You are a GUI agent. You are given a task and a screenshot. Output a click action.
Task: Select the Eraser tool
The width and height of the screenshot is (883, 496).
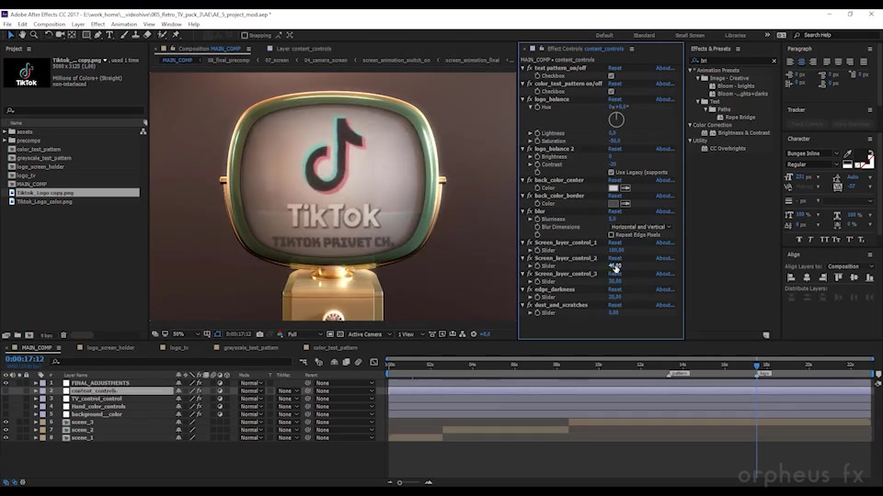click(x=147, y=35)
